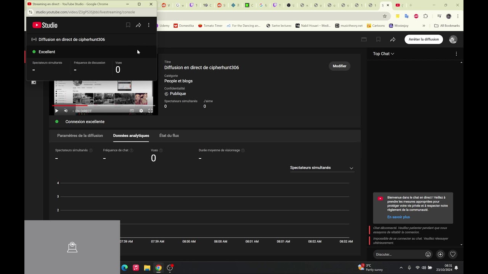Click the Discuter chat input field

(398, 254)
